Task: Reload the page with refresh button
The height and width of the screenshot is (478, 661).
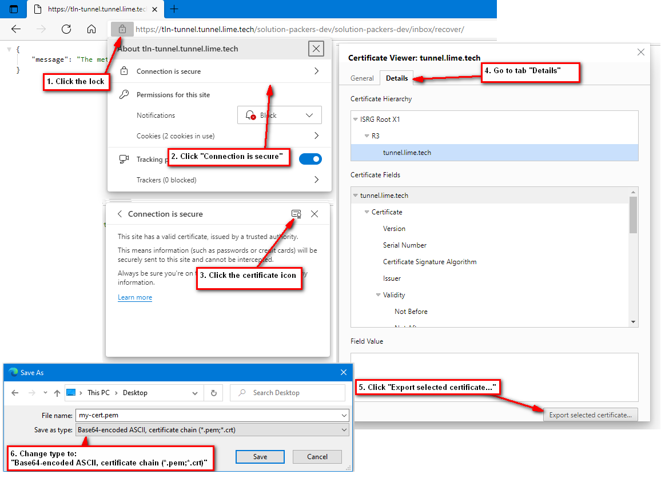Action: click(x=66, y=29)
